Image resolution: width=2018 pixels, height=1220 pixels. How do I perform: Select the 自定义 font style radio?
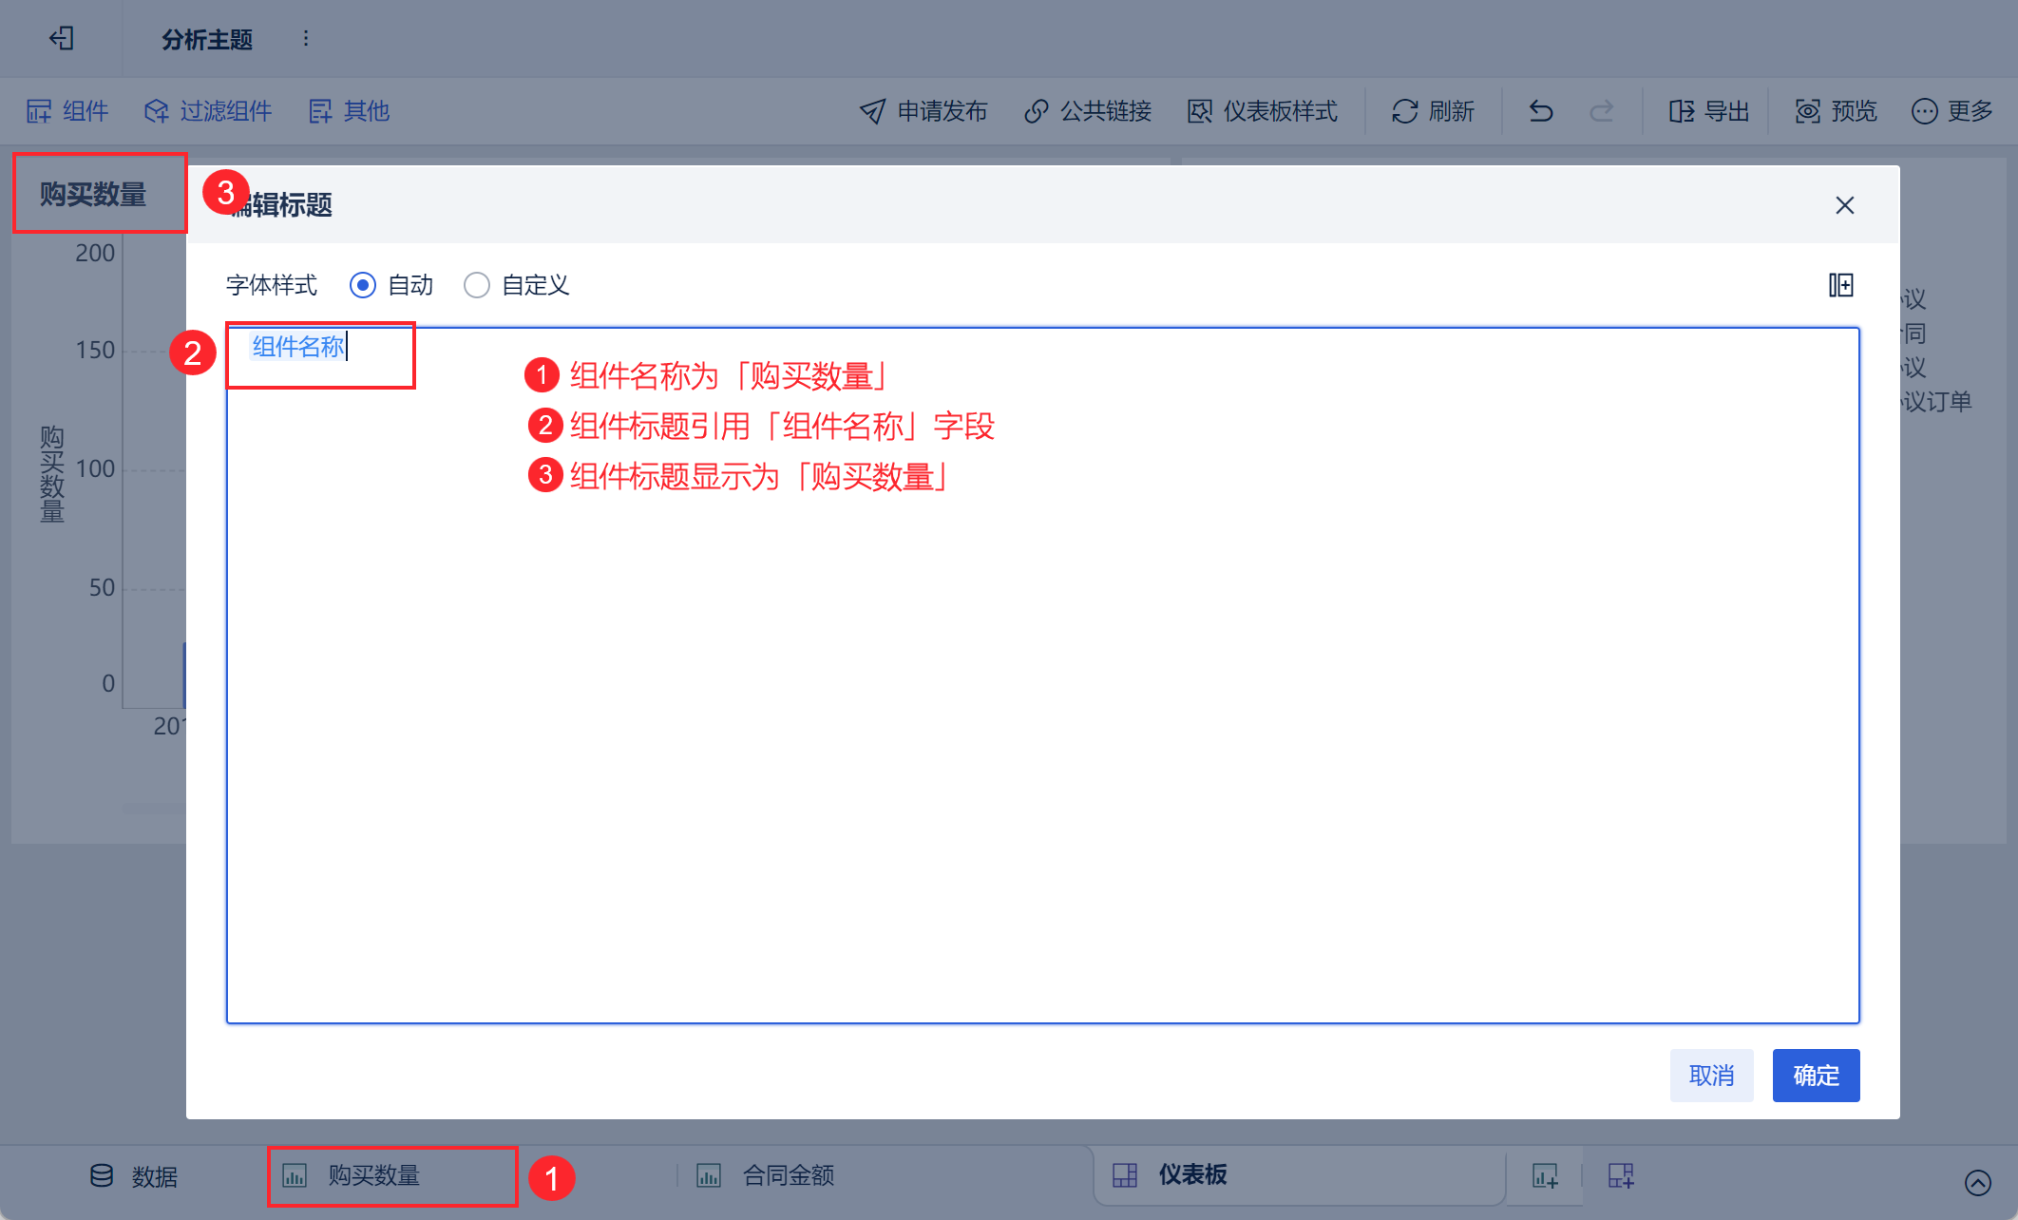(477, 285)
